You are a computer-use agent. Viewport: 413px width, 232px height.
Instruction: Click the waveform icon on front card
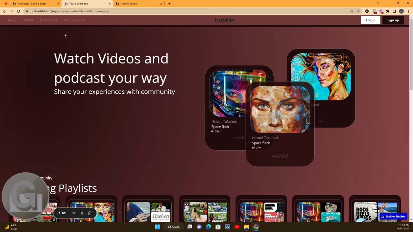(280, 156)
